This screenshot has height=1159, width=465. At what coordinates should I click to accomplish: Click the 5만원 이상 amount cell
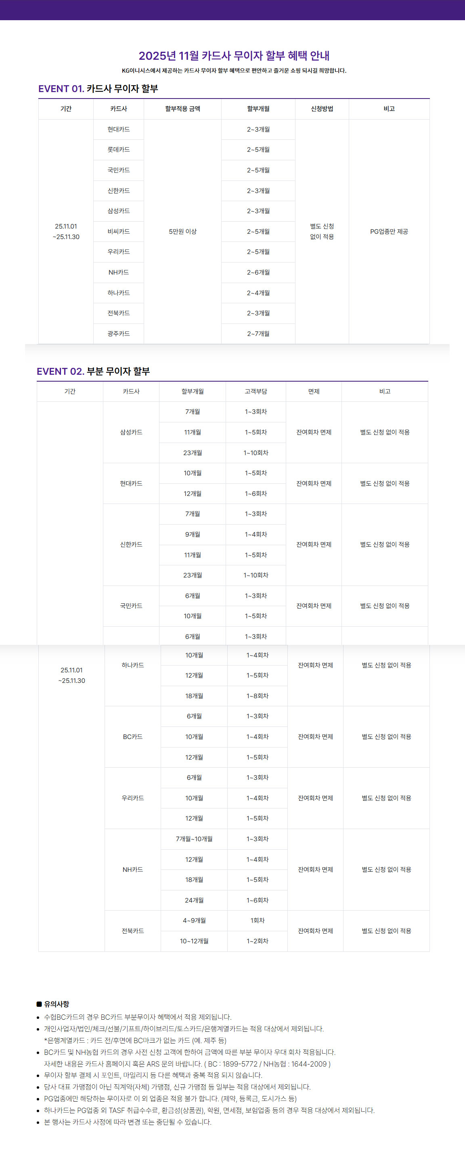click(x=182, y=232)
